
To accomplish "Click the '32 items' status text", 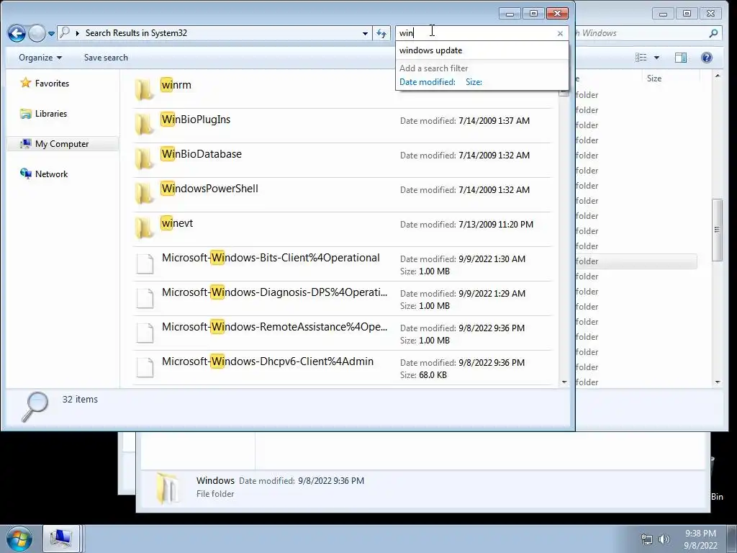I will pos(80,399).
